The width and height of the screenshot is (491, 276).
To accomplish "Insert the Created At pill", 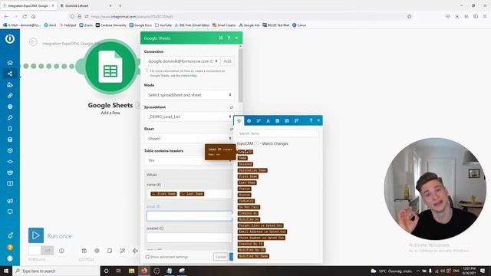I will [x=248, y=213].
